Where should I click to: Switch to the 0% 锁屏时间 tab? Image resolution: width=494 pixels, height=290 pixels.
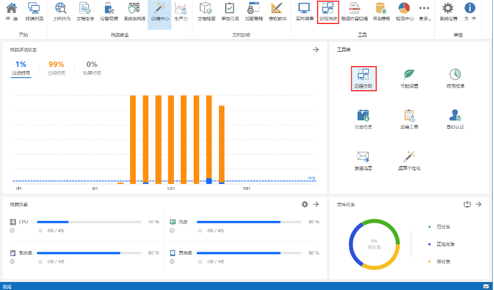[x=92, y=68]
